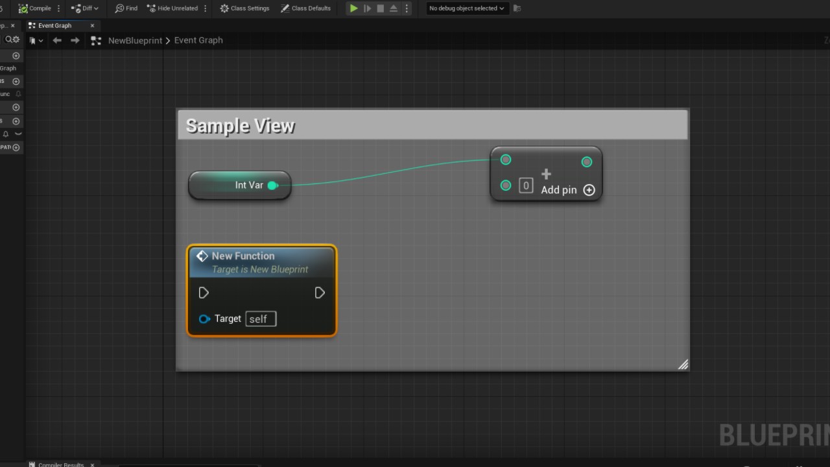Image resolution: width=830 pixels, height=467 pixels.
Task: Click the New Function node's function icon
Action: coord(202,256)
